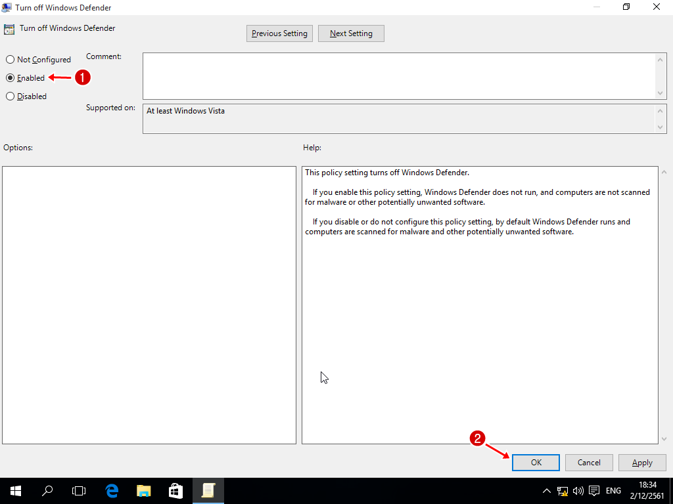This screenshot has height=504, width=673.
Task: Click the ENG input language indicator
Action: (613, 490)
